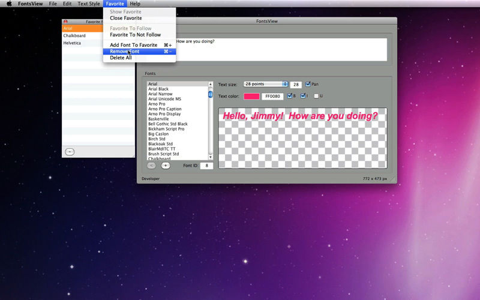480x300 pixels.
Task: Click the Font ID field
Action: 206,166
